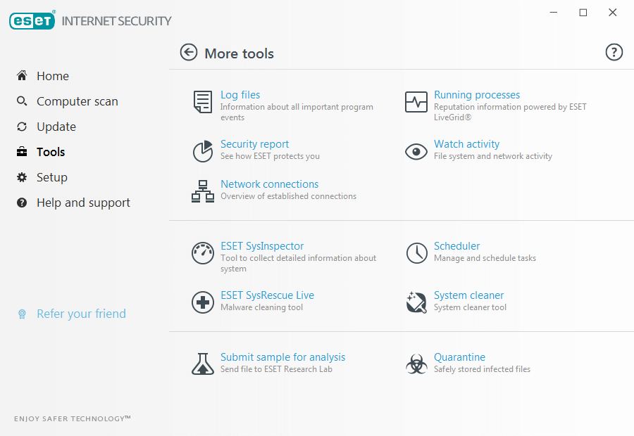
Task: Click 'ENJOY SAFER TECHNOLOGY' footer text
Action: click(x=72, y=418)
